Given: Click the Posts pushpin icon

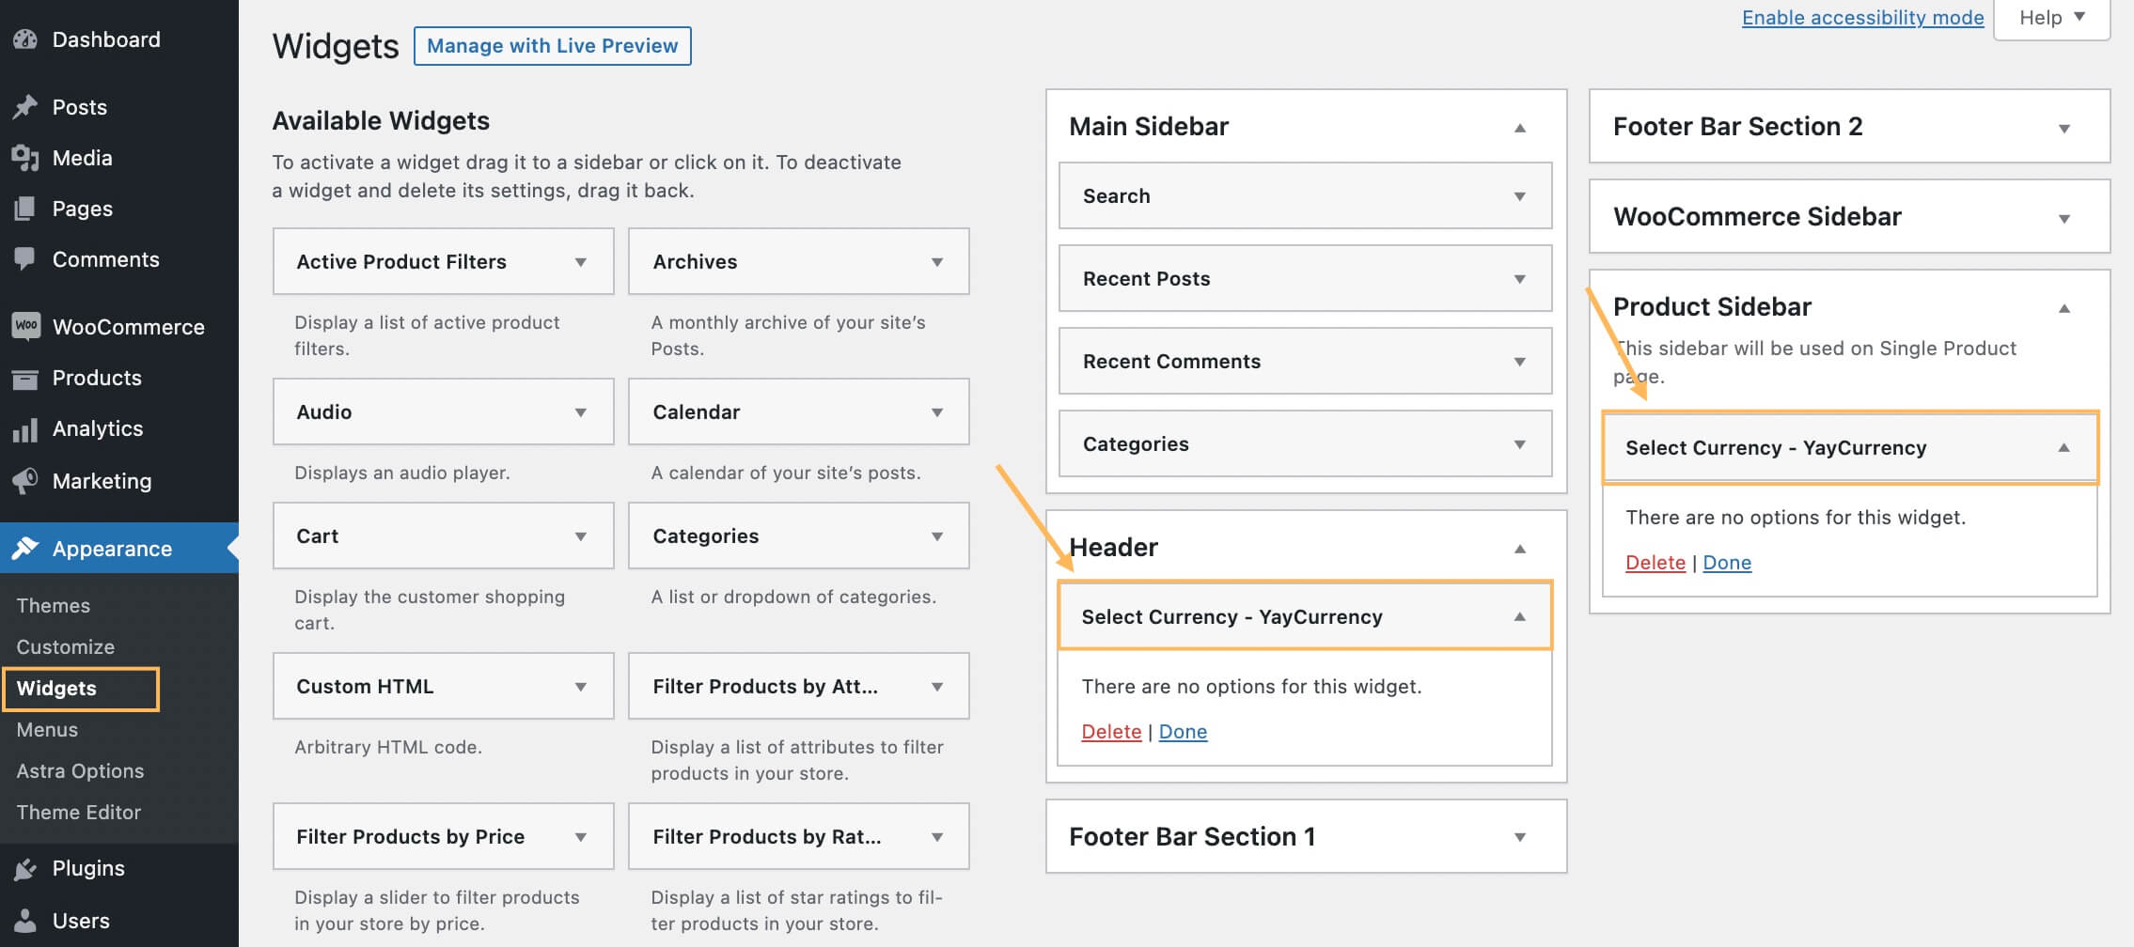Looking at the screenshot, I should [x=25, y=107].
